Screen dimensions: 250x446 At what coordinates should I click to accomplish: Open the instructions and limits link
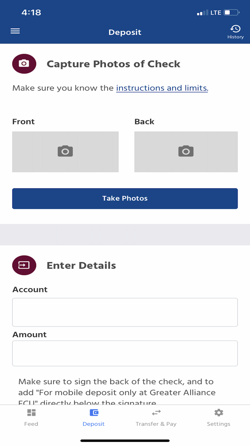click(162, 88)
